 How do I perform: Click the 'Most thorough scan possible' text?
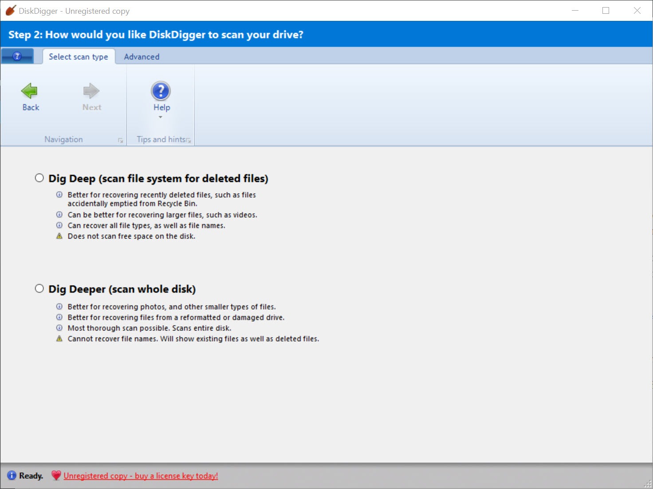[x=149, y=328]
